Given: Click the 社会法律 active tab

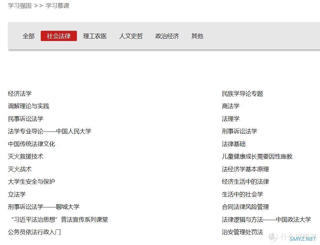Looking at the screenshot, I should (59, 36).
